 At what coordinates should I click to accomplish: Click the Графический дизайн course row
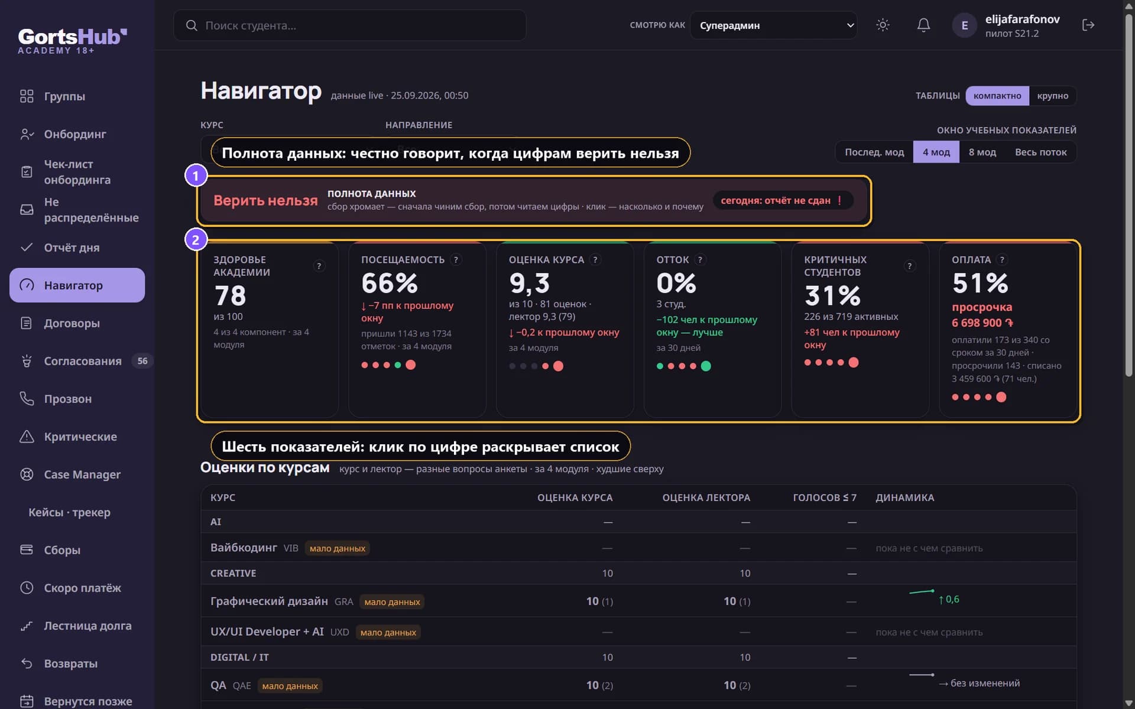[638, 601]
